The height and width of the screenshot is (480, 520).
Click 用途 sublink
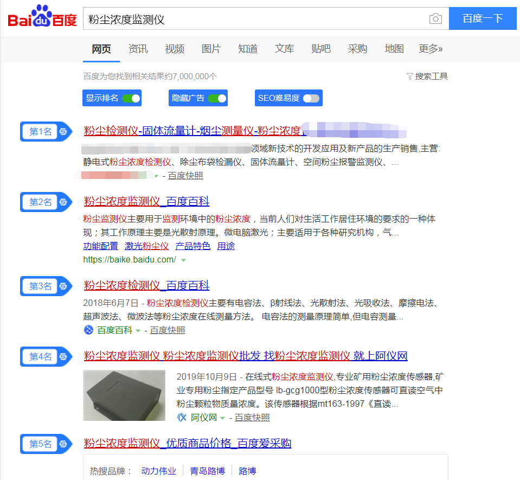click(226, 246)
